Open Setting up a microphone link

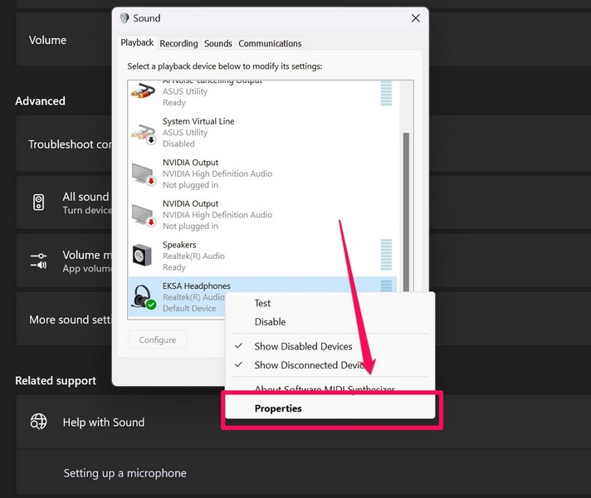pos(125,473)
